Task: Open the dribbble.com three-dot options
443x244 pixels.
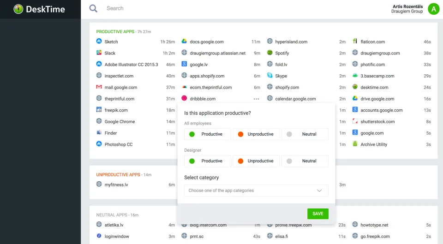Action: pyautogui.click(x=256, y=99)
